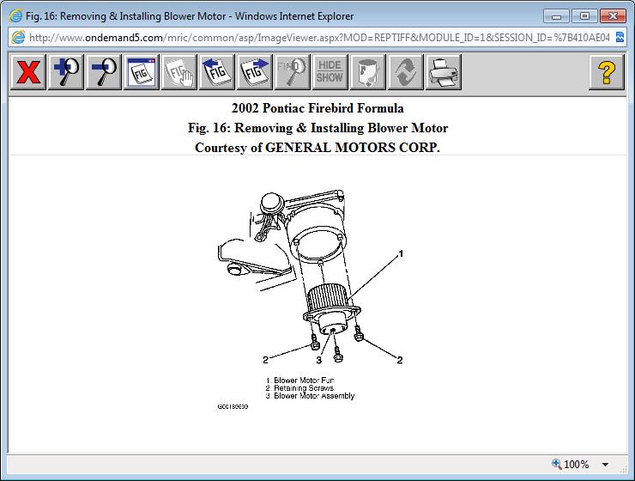Click 'Courtesy of GENERAL MOTORS CORP.' text
Screen dimensions: 635x481
(x=317, y=148)
